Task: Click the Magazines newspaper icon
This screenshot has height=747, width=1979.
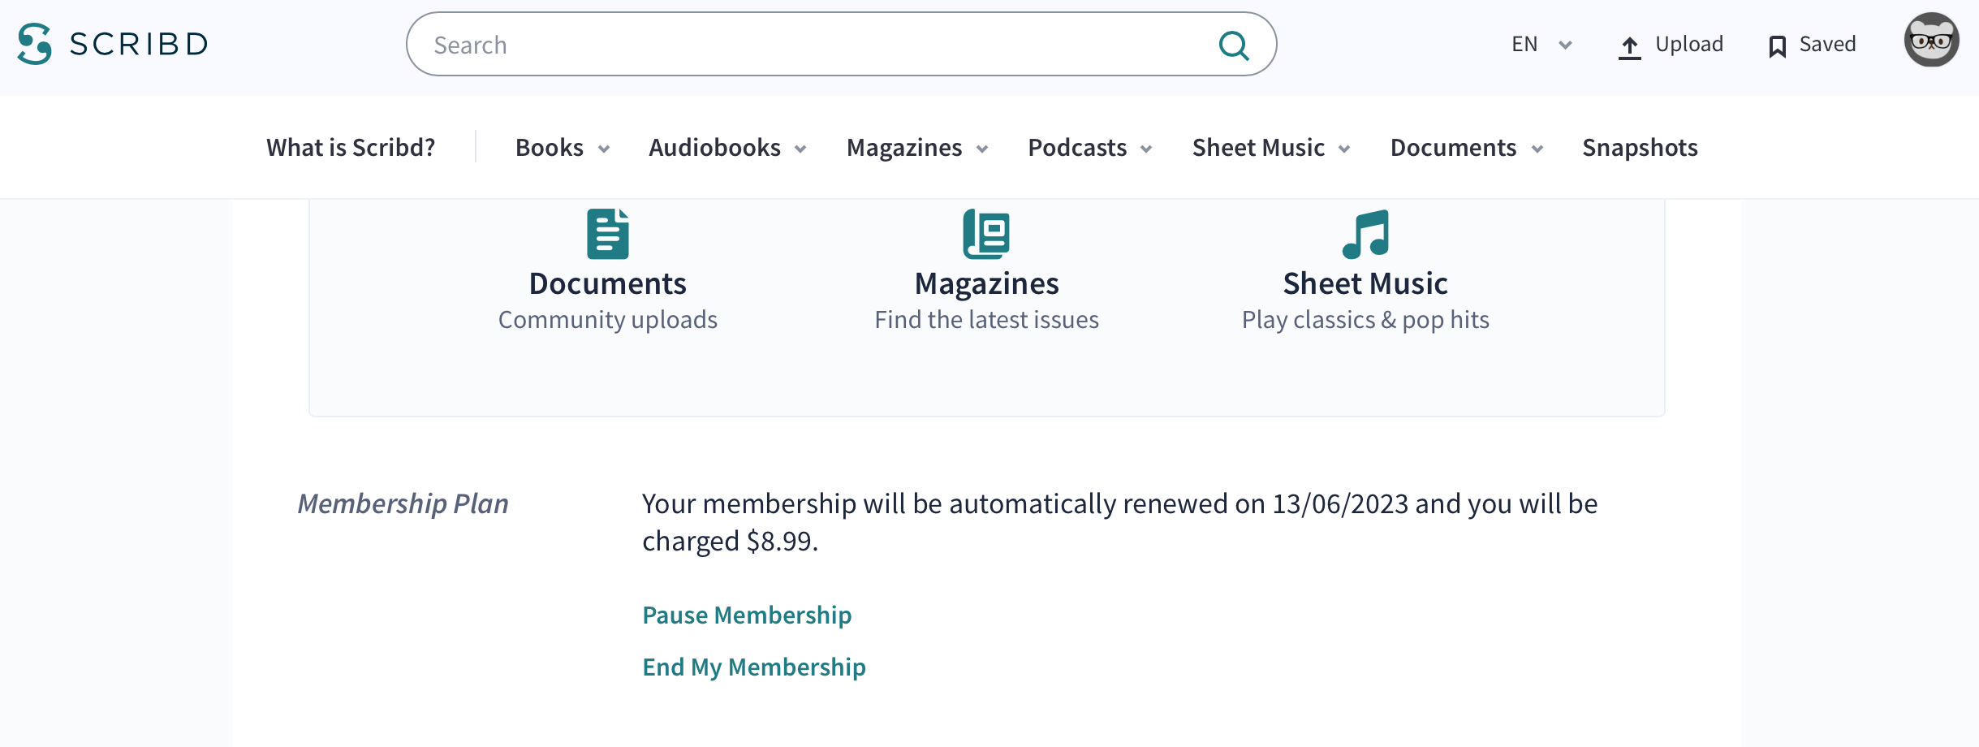Action: click(986, 234)
